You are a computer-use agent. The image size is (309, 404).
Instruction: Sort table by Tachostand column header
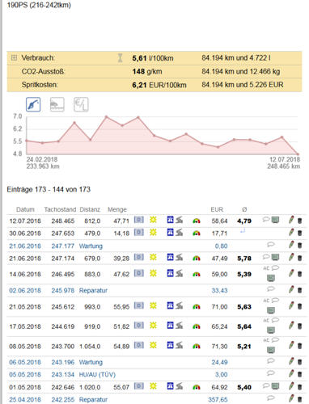coord(60,209)
